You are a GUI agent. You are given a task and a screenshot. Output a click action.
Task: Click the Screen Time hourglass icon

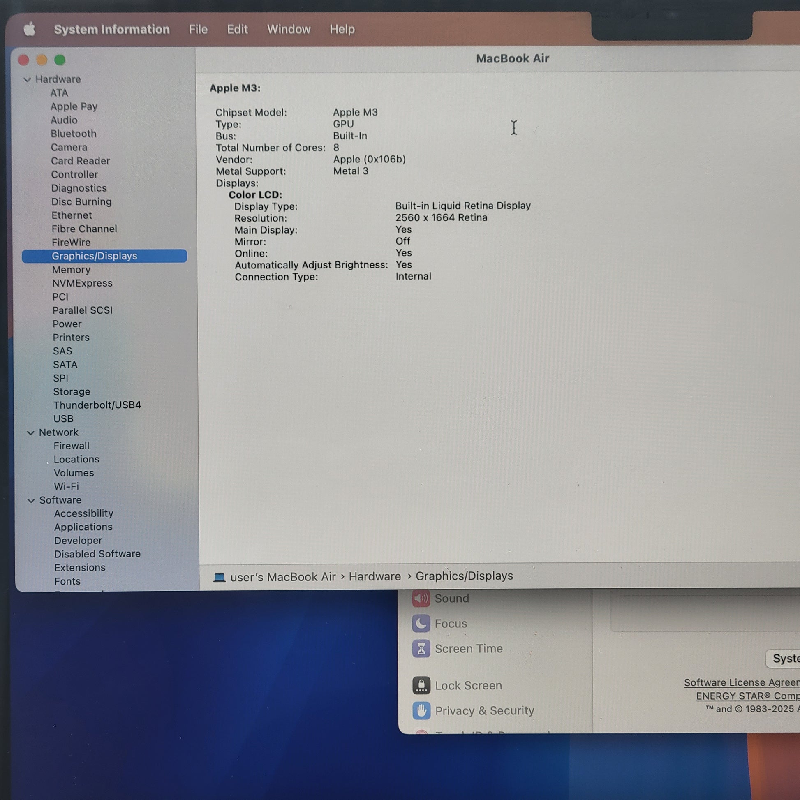(x=421, y=648)
